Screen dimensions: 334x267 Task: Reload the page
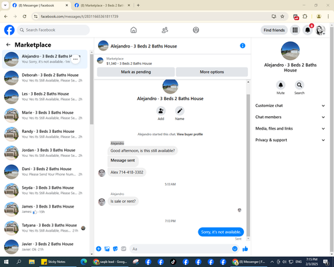tap(25, 17)
